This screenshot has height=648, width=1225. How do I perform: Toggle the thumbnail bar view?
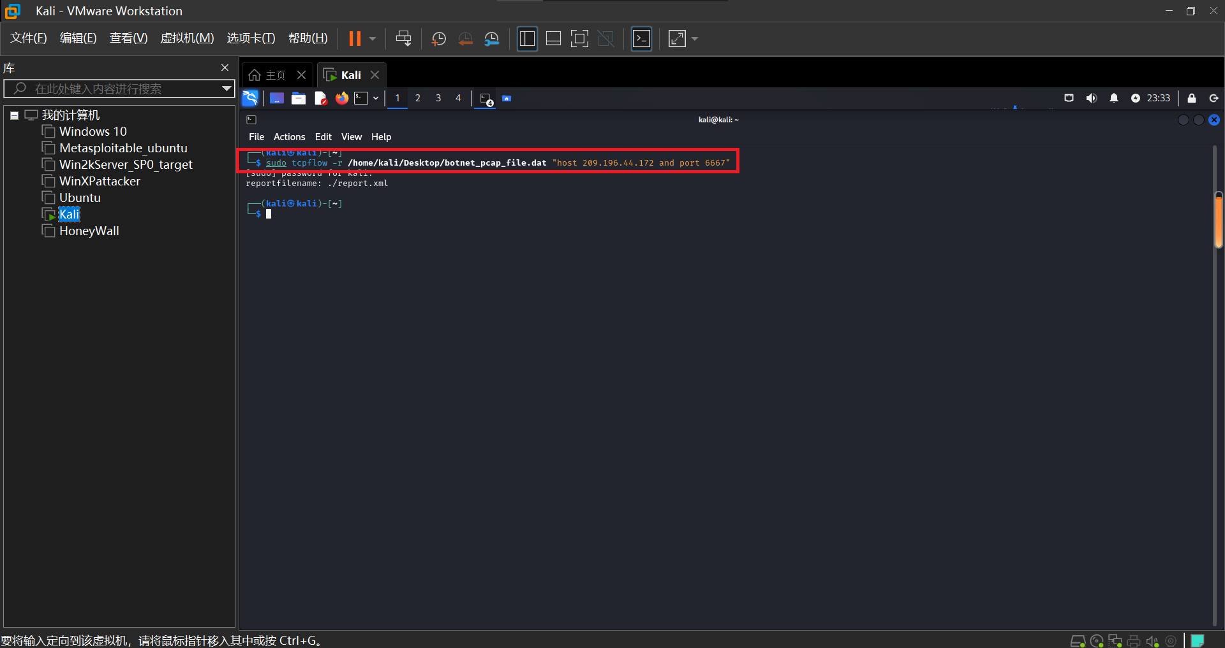554,39
